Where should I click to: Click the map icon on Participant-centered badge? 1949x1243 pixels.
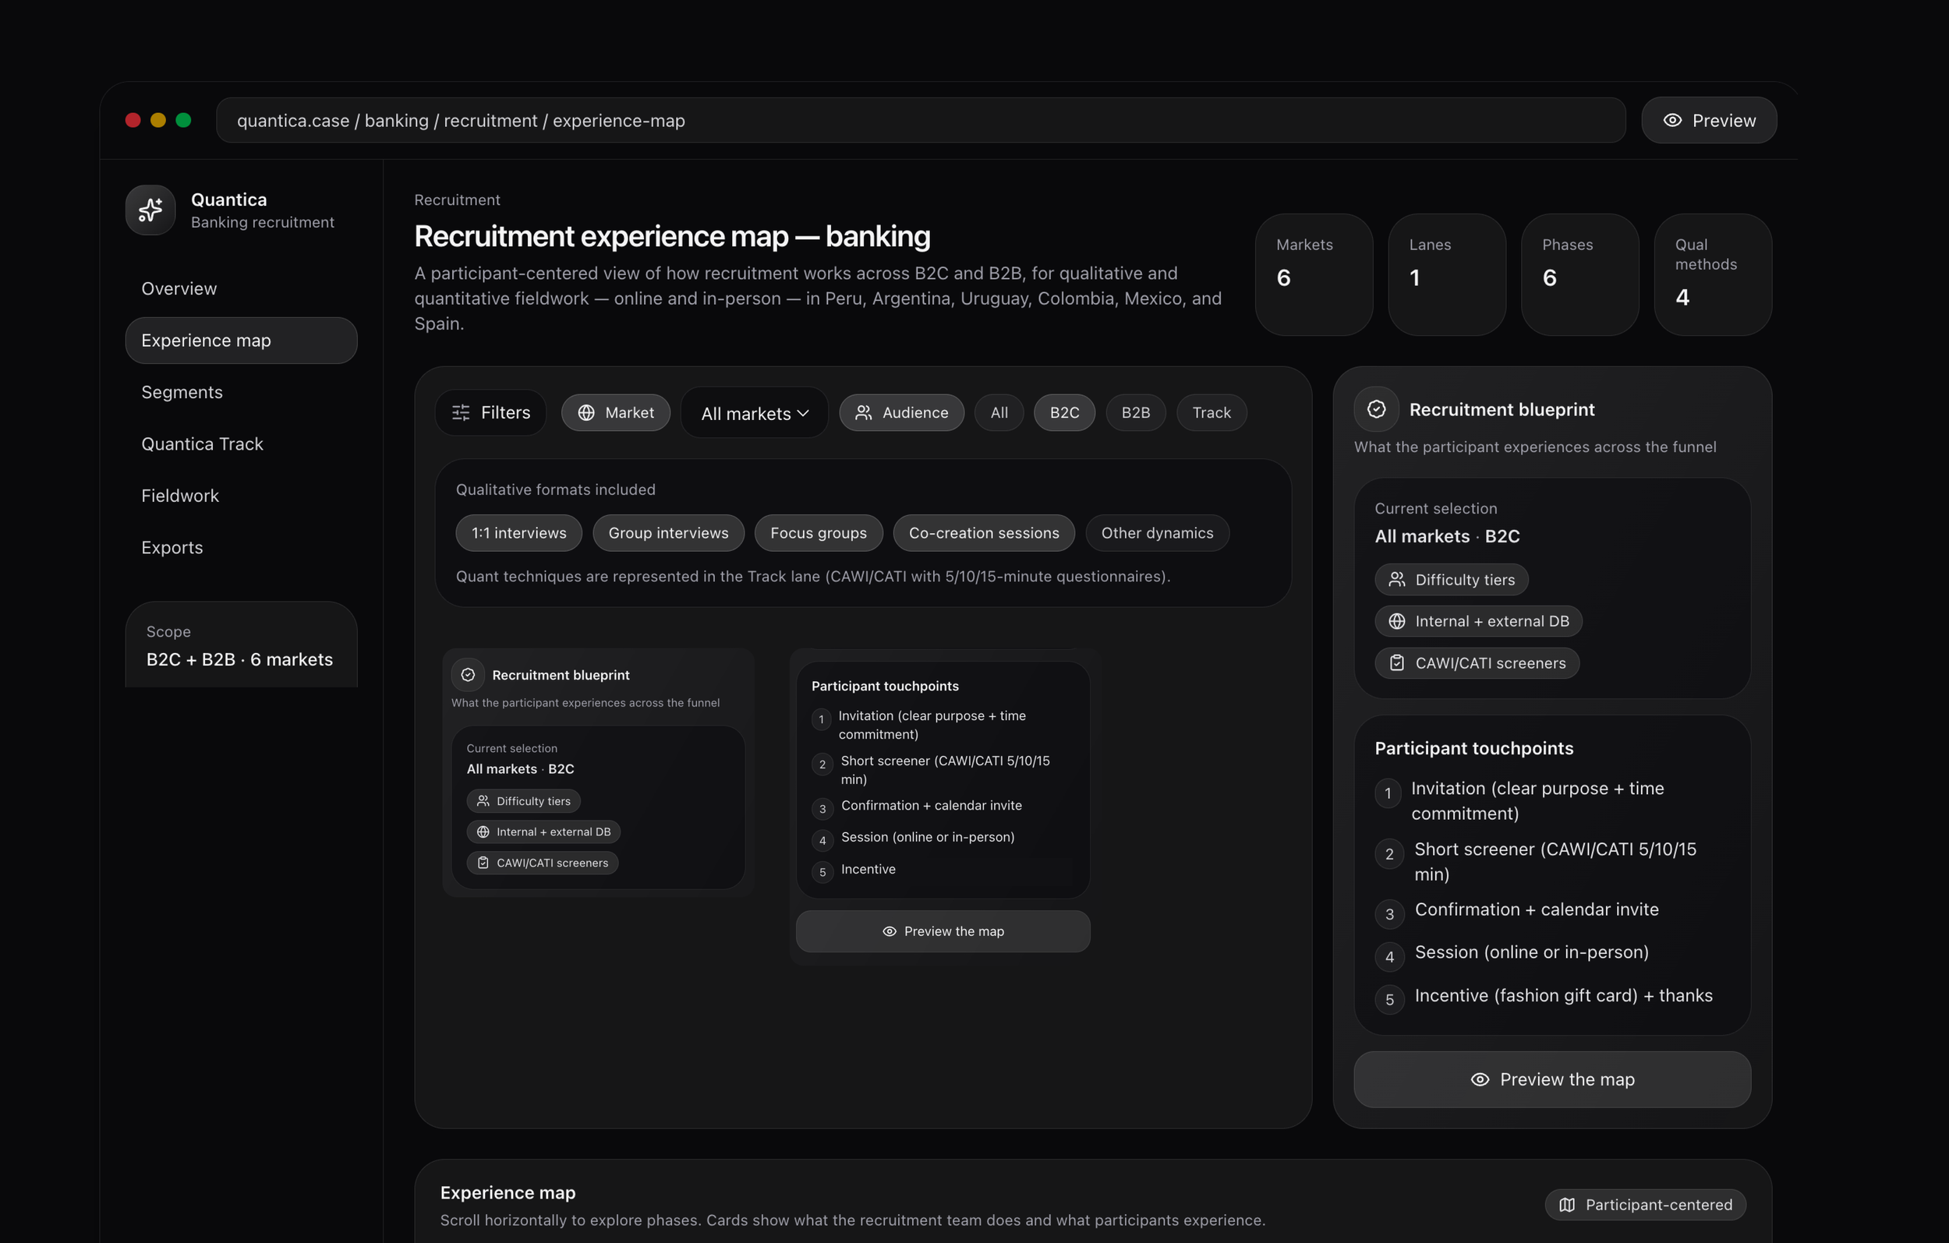tap(1567, 1205)
